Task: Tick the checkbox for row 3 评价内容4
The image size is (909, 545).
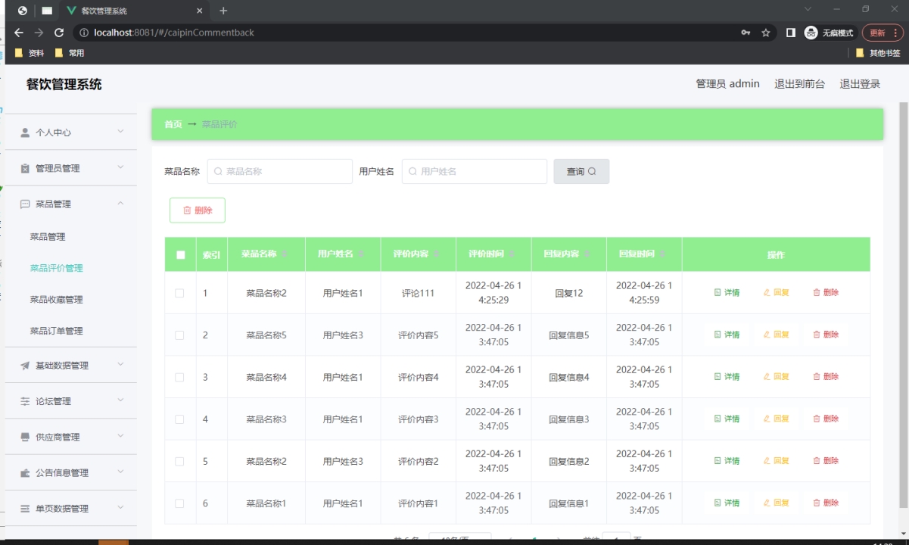Action: 179,377
